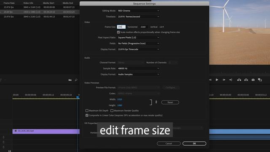Viewport: 270px width, 152px height.
Task: Step back one frame in program monitor
Action: pos(211,80)
